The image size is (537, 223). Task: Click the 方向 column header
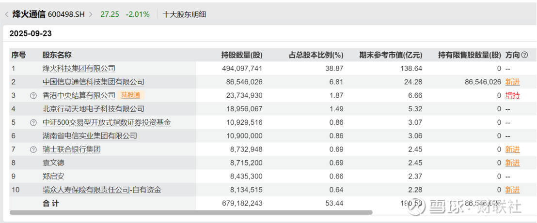(x=512, y=55)
